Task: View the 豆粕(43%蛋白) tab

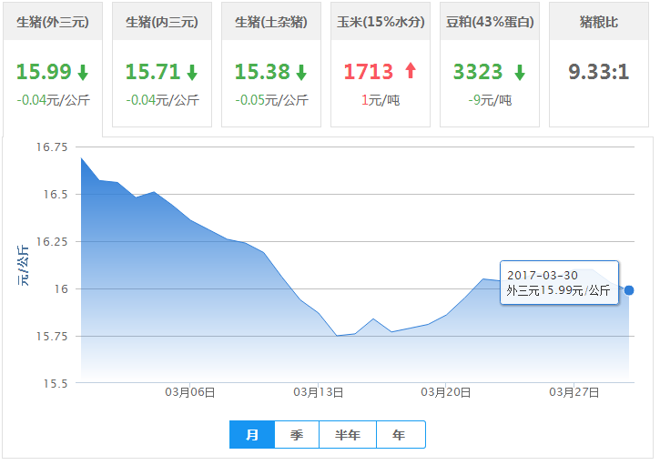Action: click(490, 21)
